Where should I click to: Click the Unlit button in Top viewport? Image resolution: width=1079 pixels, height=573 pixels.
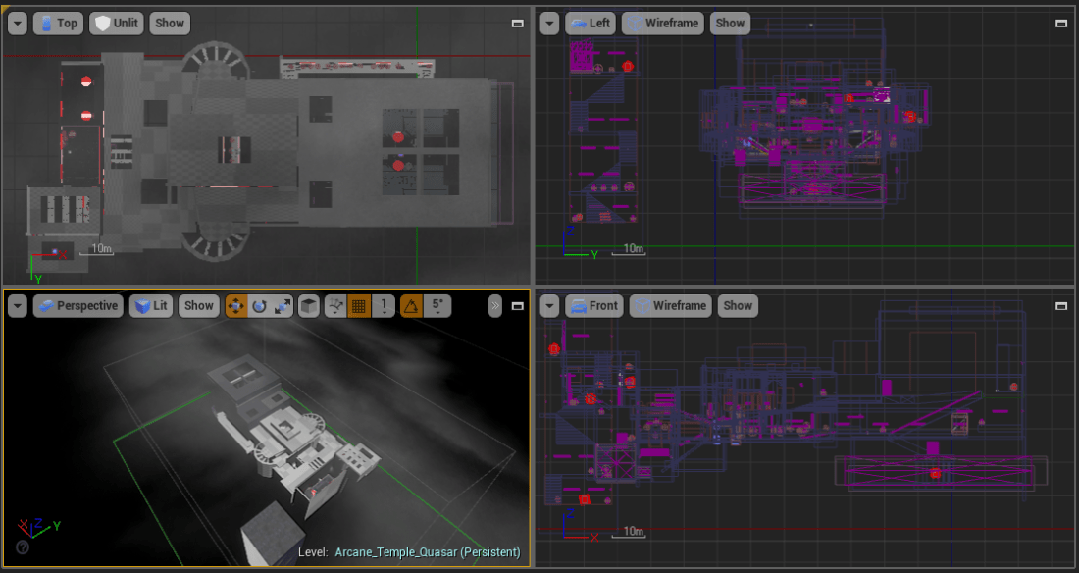pyautogui.click(x=116, y=23)
